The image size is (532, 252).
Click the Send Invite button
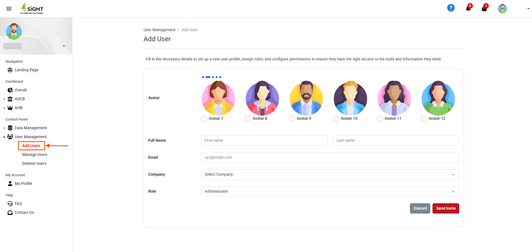click(446, 208)
